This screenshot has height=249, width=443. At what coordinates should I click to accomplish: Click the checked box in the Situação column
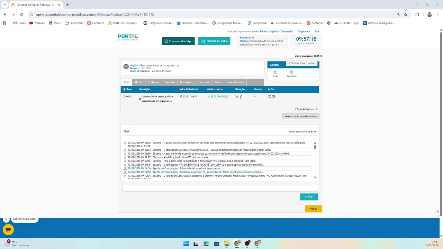pos(236,97)
